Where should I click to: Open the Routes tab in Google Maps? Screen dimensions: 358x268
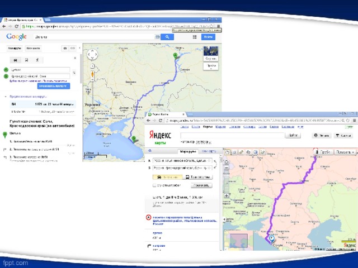15,48
